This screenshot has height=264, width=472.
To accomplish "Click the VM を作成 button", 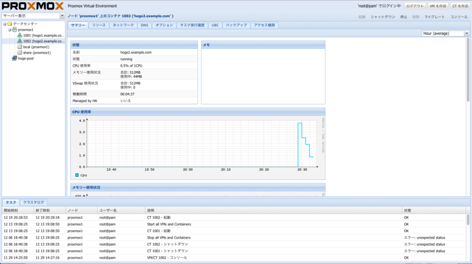I will pos(438,6).
